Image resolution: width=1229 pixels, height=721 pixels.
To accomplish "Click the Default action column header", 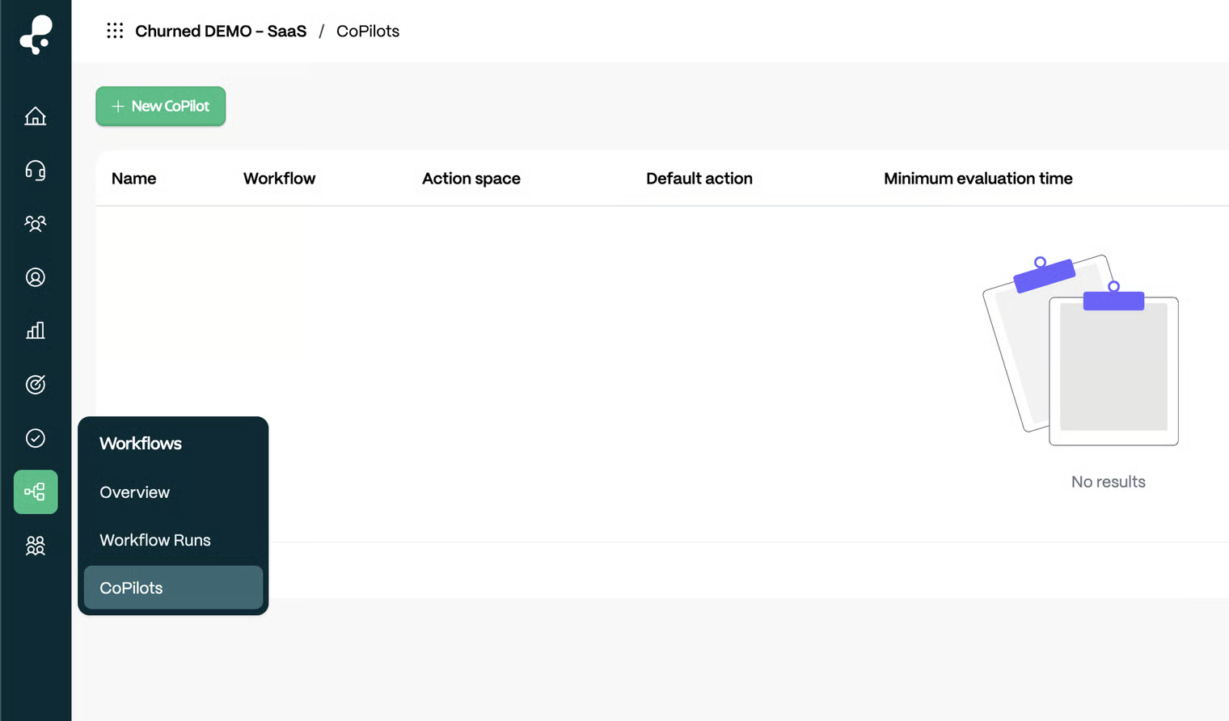I will [x=699, y=179].
